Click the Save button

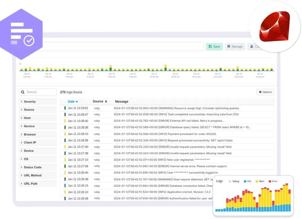click(214, 46)
